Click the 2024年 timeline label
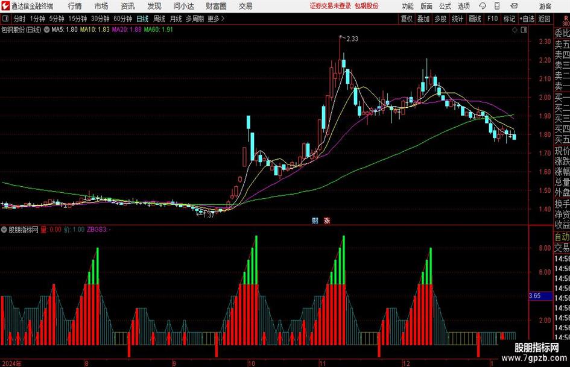This screenshot has width=570, height=367. [x=11, y=363]
